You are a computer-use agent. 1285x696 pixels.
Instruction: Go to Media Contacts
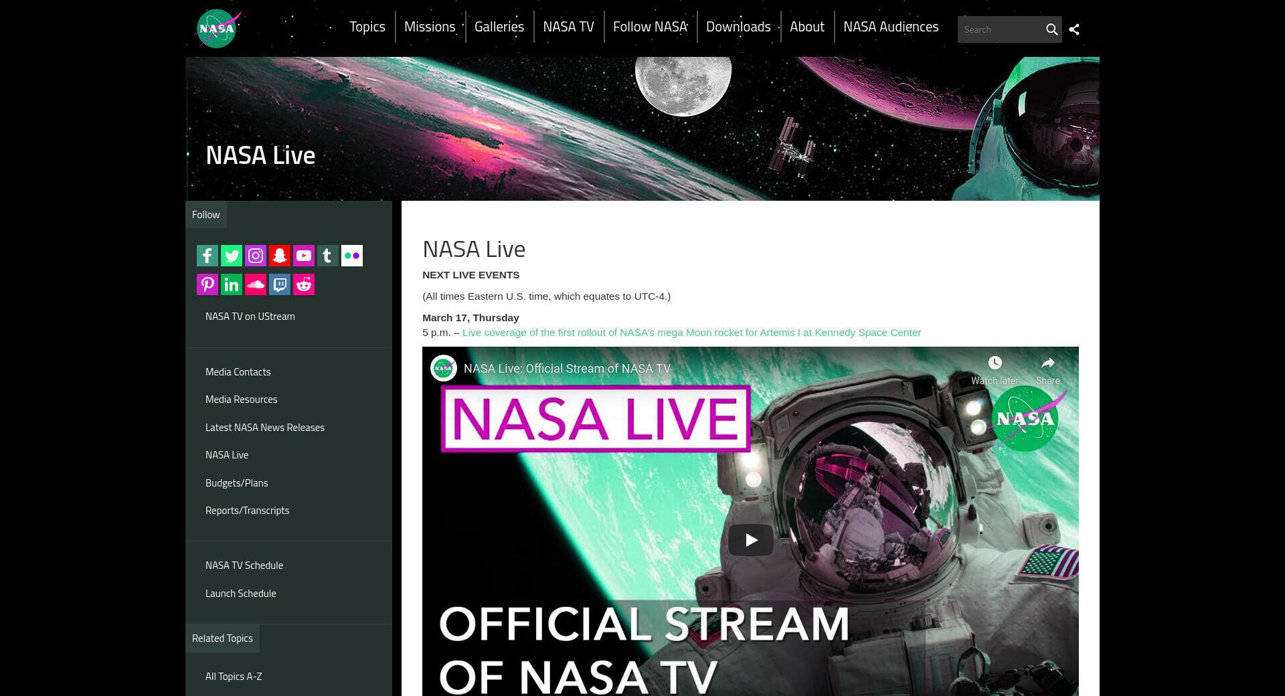tap(238, 372)
